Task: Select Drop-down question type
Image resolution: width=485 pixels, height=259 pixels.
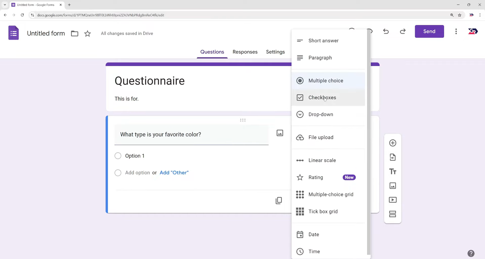Action: point(328,115)
